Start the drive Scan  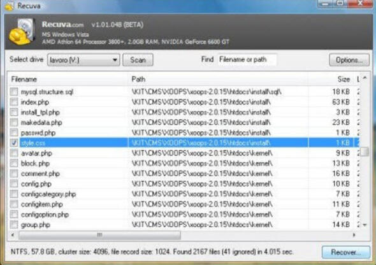138,60
